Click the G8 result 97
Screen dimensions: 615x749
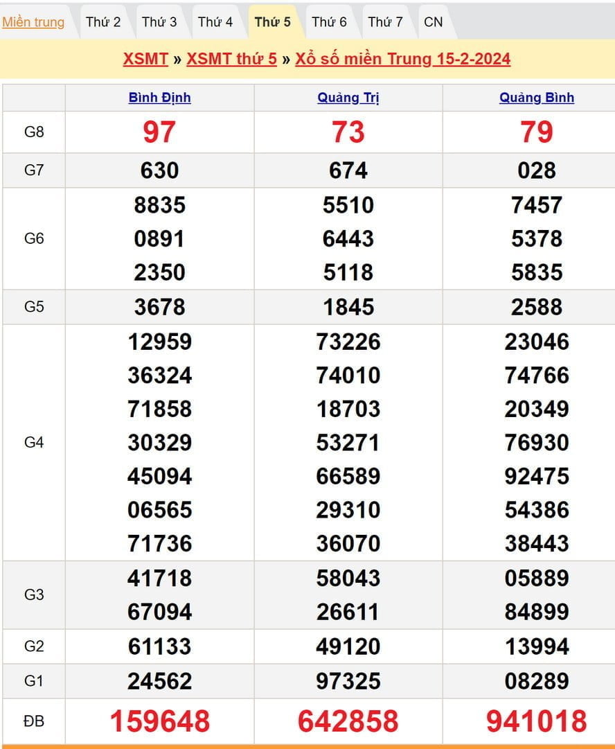159,132
